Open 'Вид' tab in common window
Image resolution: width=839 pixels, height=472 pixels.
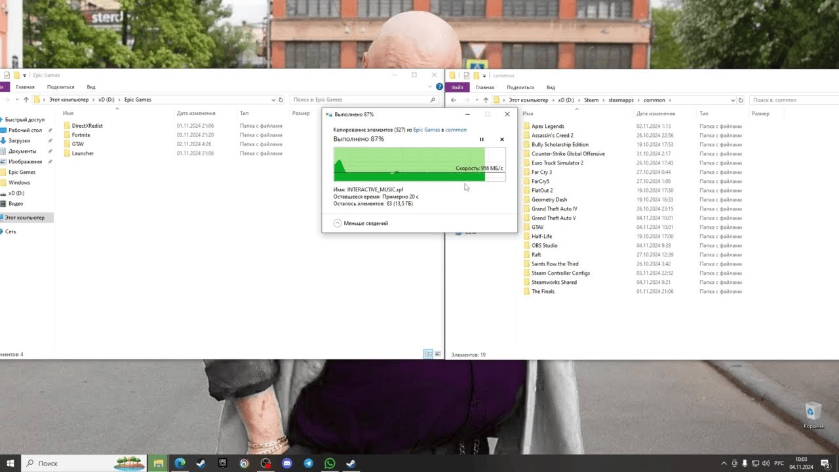[x=551, y=87]
